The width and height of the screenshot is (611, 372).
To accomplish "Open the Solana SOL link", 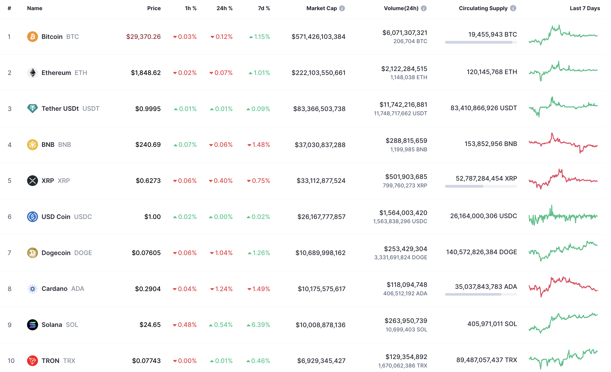I will pyautogui.click(x=52, y=325).
